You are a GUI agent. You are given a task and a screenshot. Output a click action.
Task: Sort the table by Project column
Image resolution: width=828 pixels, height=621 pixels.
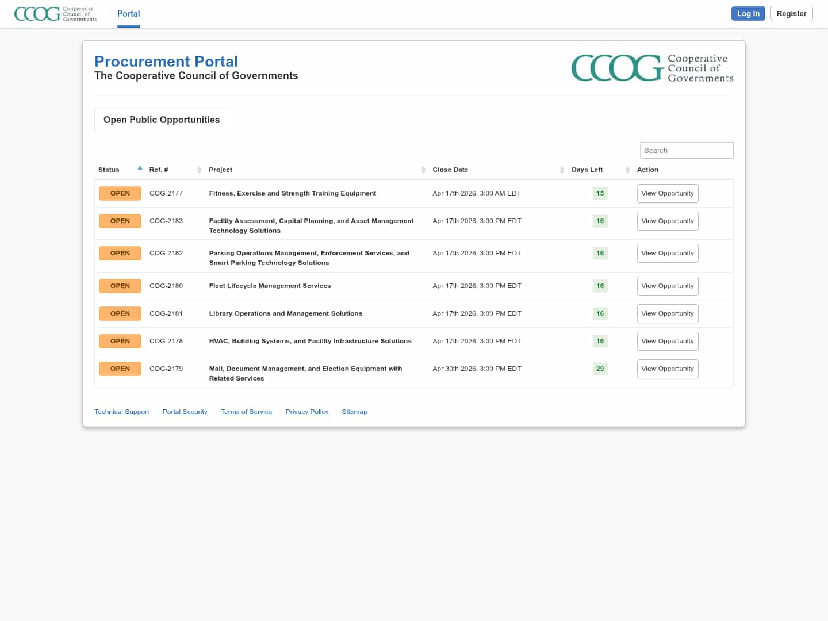click(423, 170)
